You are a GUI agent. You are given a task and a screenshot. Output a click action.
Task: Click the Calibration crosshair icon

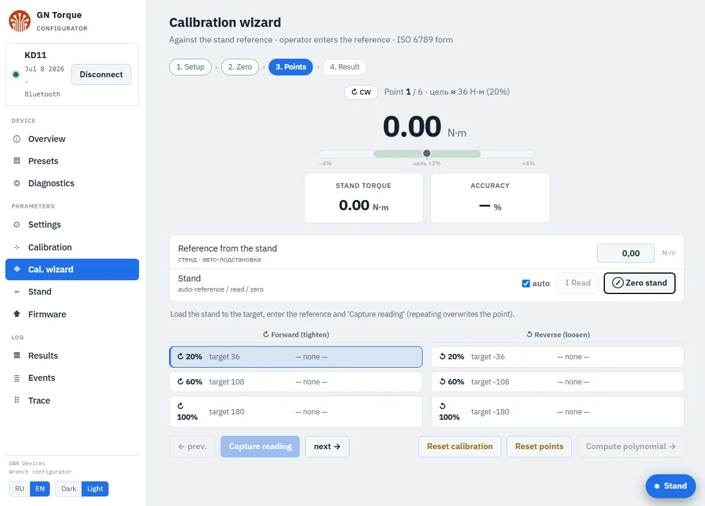pyautogui.click(x=17, y=247)
